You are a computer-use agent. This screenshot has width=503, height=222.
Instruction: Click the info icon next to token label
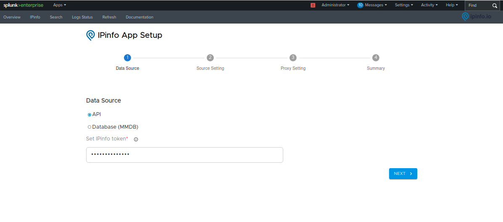(136, 139)
